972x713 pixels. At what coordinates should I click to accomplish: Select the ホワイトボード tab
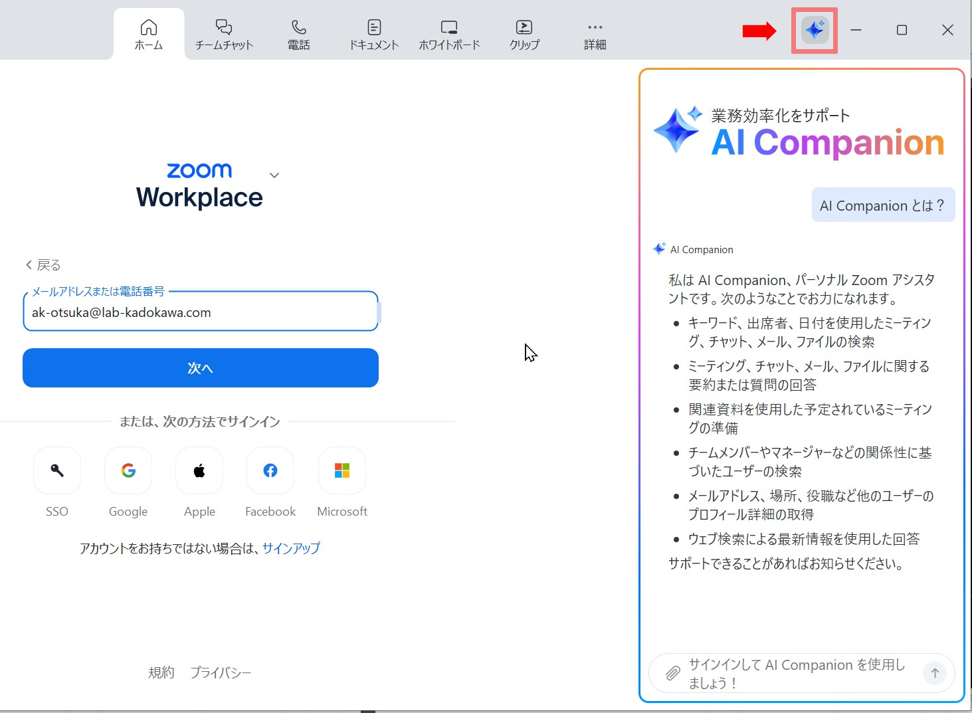(x=449, y=35)
